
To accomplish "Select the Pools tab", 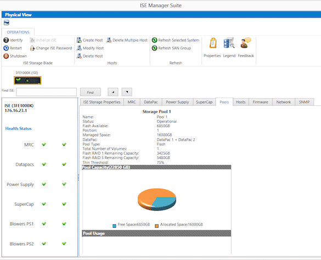I will (224, 102).
